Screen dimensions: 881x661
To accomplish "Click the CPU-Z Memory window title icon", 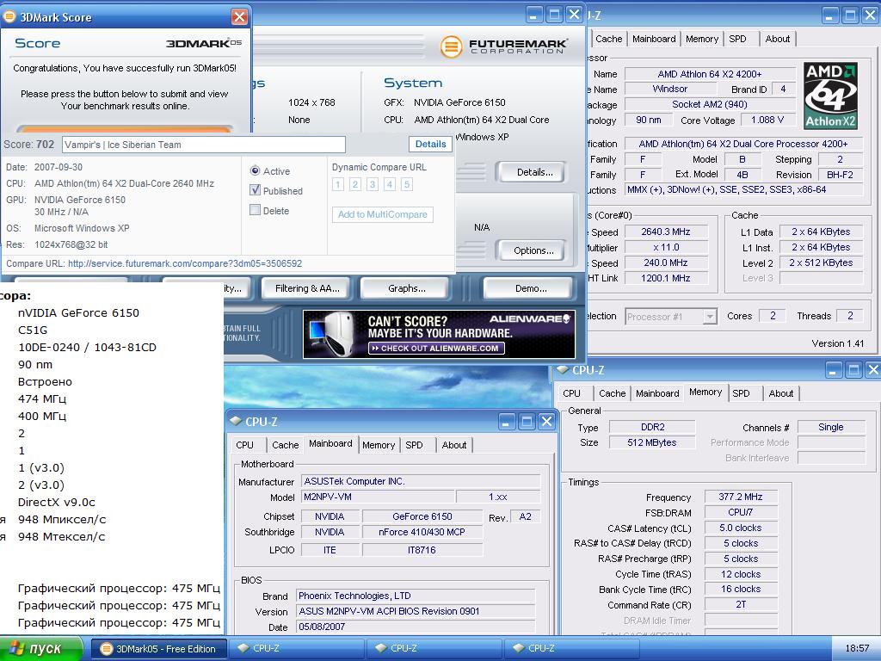I will point(563,370).
